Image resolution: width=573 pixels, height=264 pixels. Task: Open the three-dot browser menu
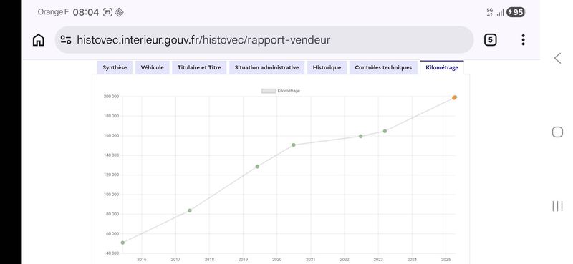tap(523, 40)
